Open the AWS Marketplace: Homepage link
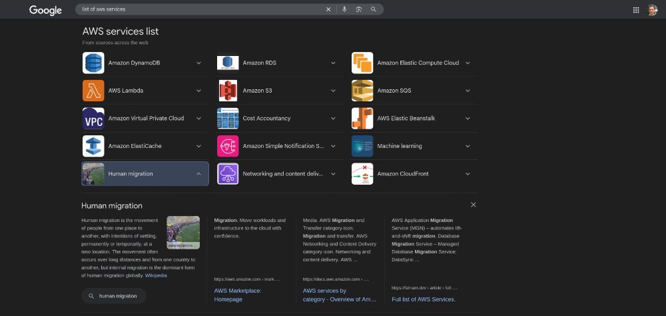 238,295
